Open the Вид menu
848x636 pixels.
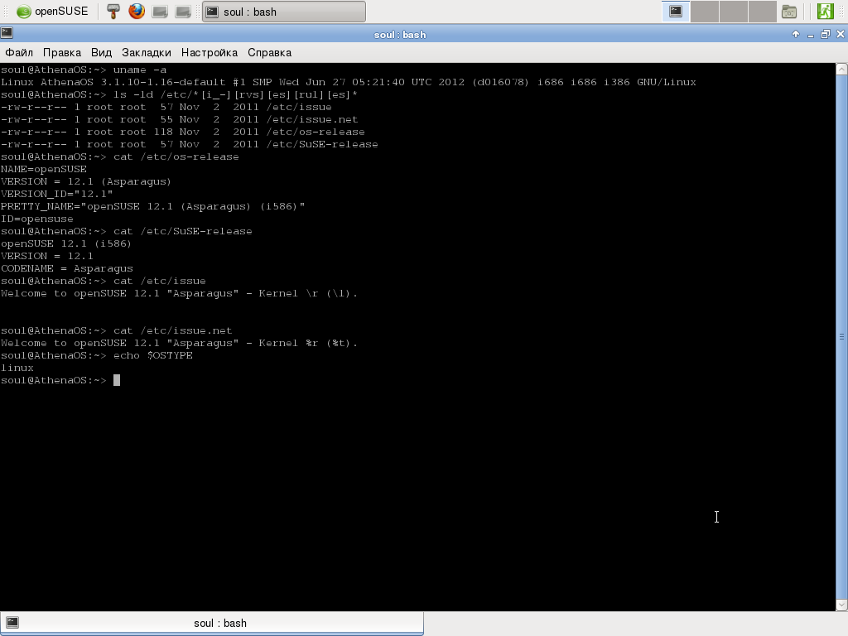point(101,52)
